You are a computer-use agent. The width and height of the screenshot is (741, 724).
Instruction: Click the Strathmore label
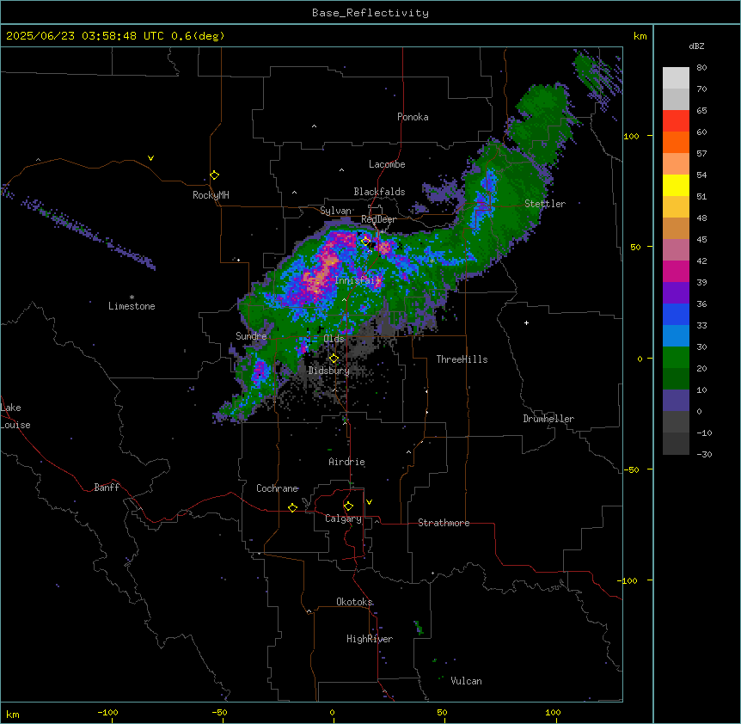tap(444, 523)
